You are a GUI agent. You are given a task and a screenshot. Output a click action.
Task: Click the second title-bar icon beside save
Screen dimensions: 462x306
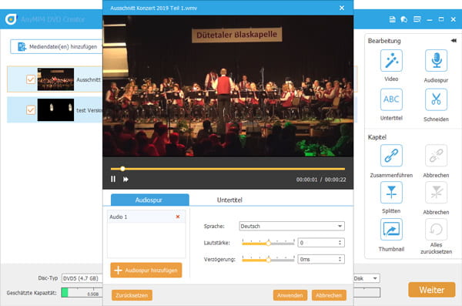[404, 19]
